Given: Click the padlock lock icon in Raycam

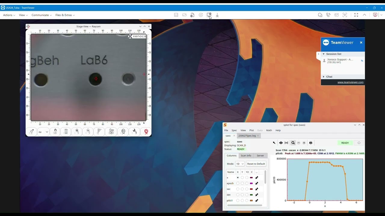Looking at the screenshot, I should click(55, 131).
